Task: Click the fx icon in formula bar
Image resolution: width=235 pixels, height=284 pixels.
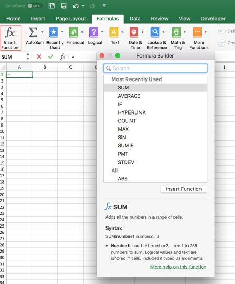Action: click(x=63, y=56)
